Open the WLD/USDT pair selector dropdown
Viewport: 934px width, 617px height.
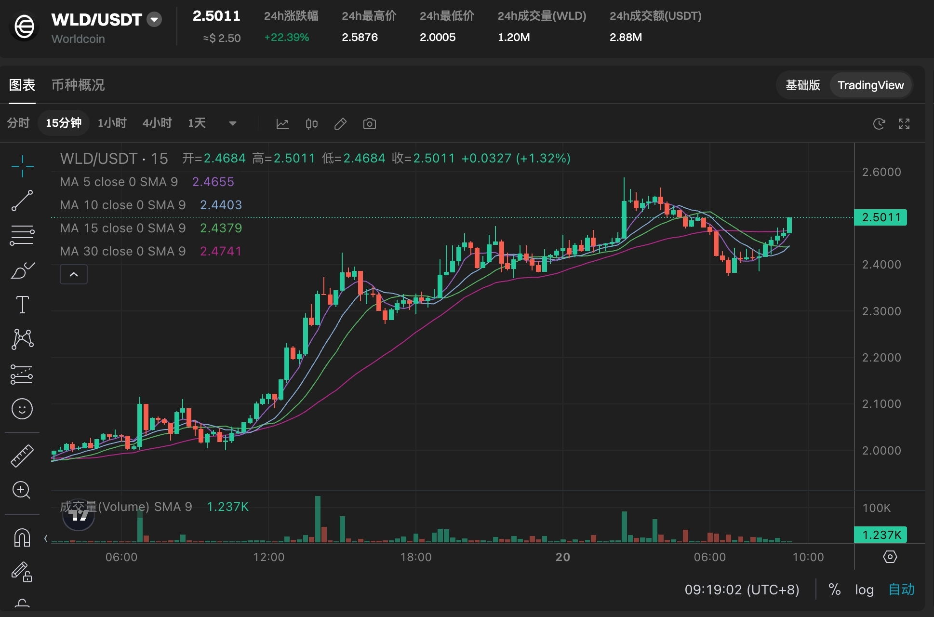tap(154, 20)
